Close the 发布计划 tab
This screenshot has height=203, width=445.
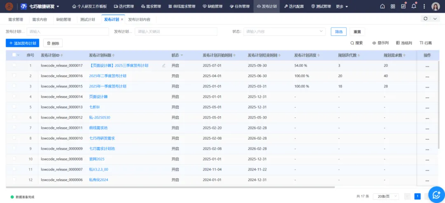(x=122, y=19)
